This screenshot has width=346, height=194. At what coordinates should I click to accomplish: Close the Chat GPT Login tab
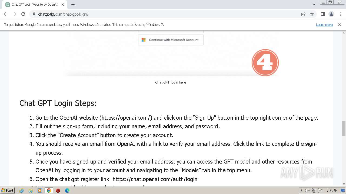[63, 5]
